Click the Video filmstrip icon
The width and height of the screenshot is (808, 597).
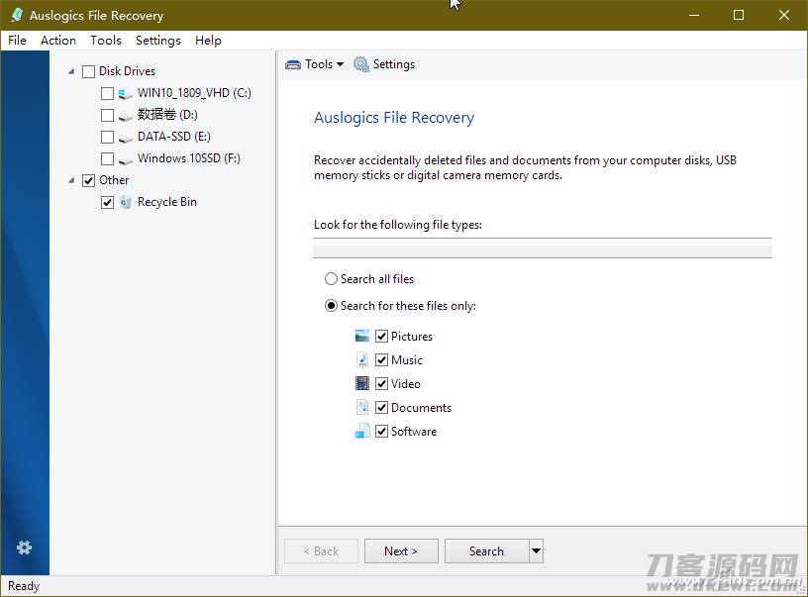pos(362,384)
